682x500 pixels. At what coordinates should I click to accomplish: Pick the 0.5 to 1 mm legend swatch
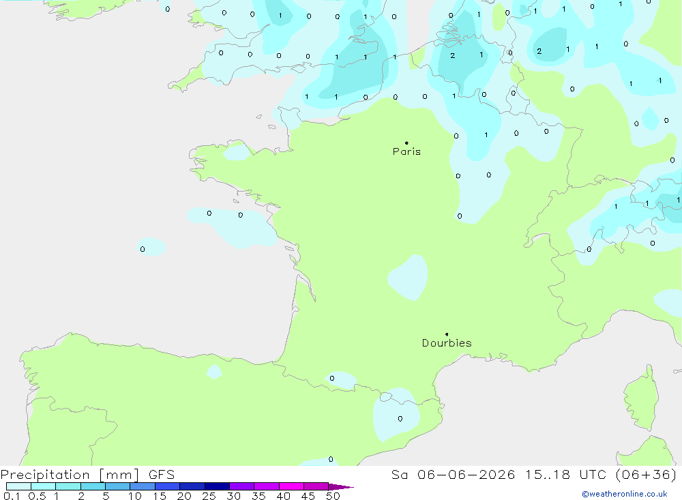[44, 486]
